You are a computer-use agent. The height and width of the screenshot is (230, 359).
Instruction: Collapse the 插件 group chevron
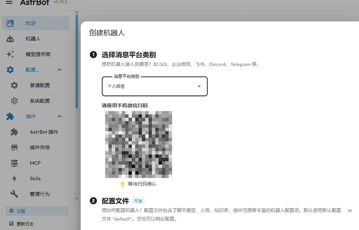tap(59, 117)
